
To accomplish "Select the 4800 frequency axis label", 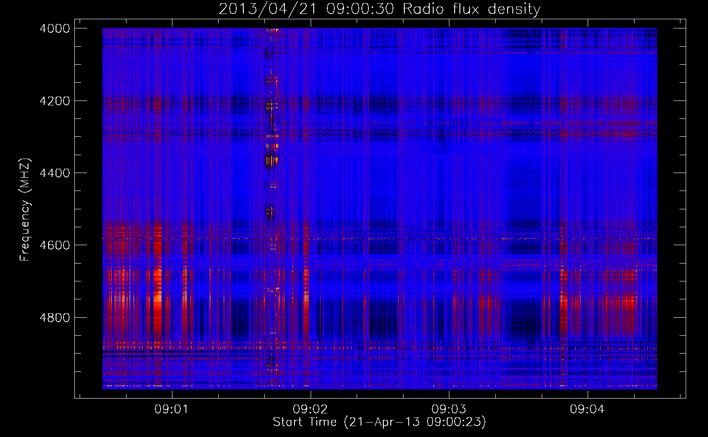I will tap(54, 317).
